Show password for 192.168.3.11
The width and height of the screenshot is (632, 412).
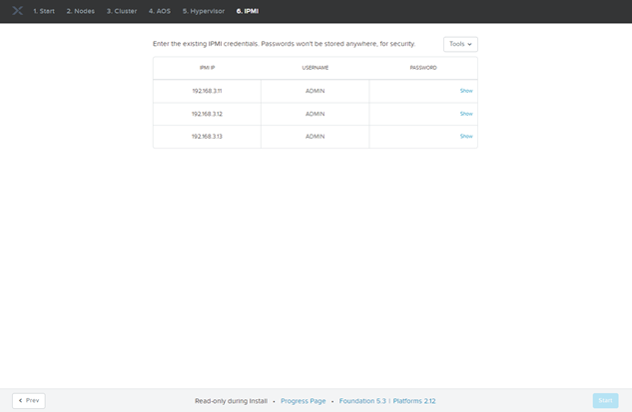pos(465,91)
